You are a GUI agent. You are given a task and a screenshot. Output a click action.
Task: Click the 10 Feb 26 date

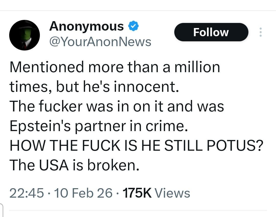pyautogui.click(x=83, y=193)
